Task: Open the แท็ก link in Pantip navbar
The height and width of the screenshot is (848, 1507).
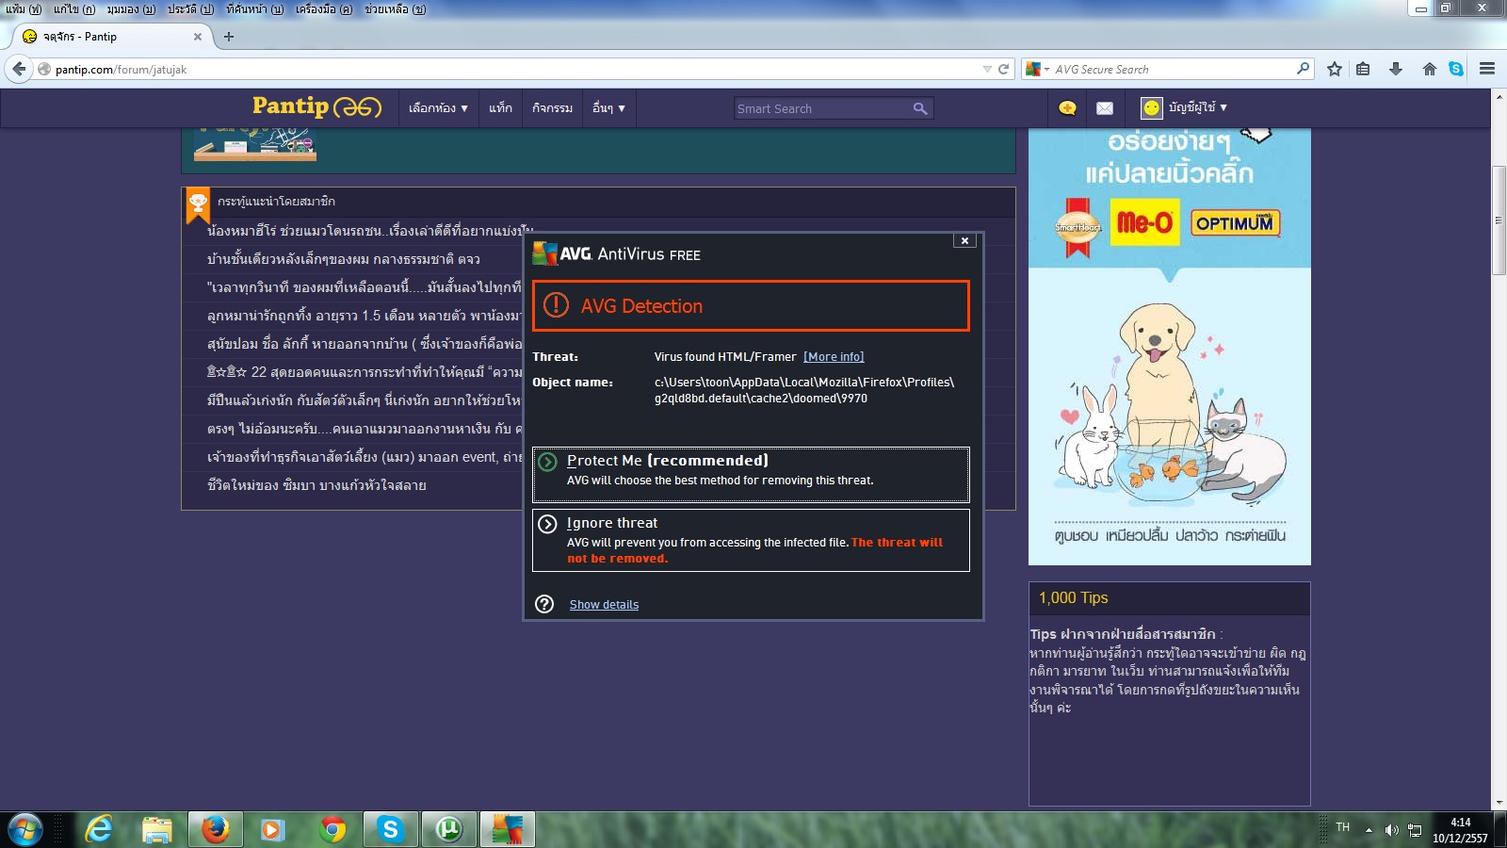Action: (x=501, y=108)
